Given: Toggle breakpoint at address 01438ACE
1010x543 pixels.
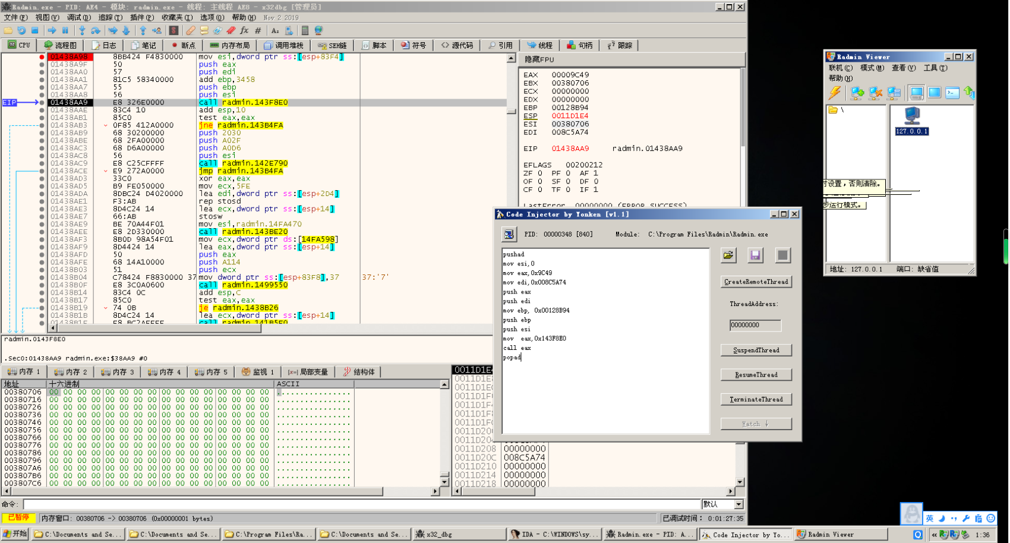Looking at the screenshot, I should (42, 171).
